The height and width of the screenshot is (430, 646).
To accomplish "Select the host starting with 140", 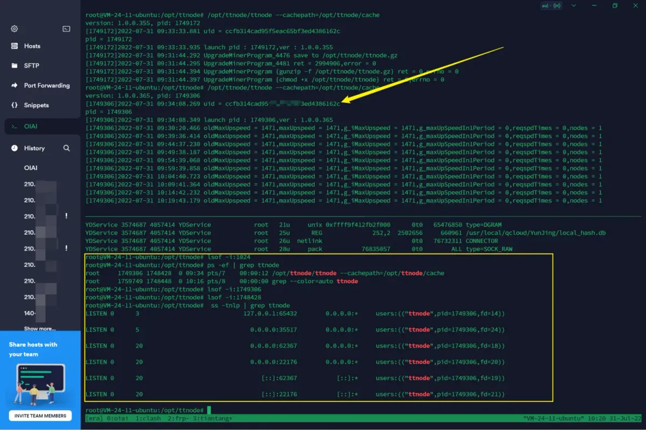I will point(30,313).
